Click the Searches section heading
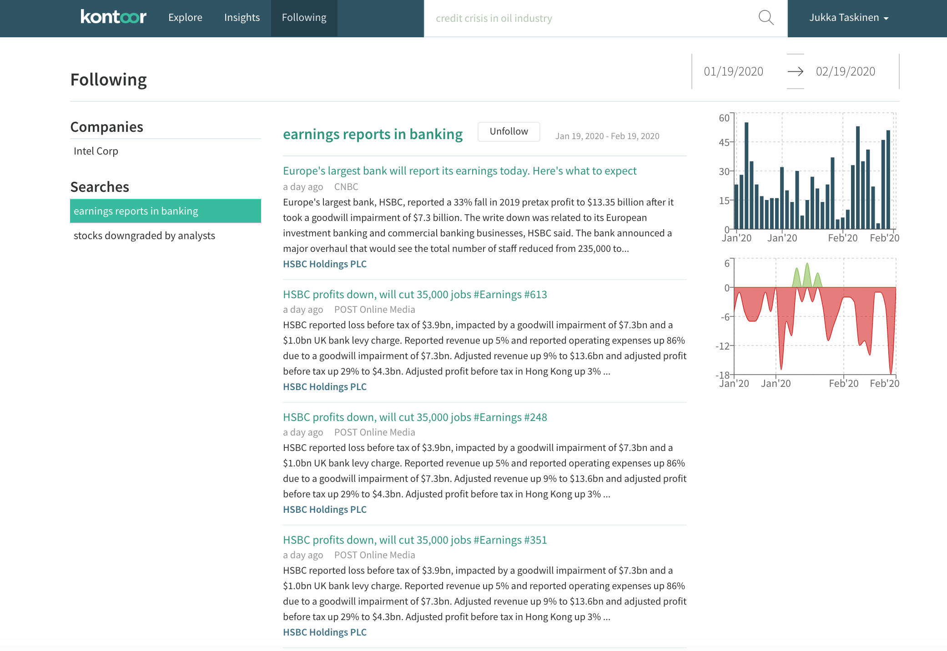 click(x=100, y=187)
